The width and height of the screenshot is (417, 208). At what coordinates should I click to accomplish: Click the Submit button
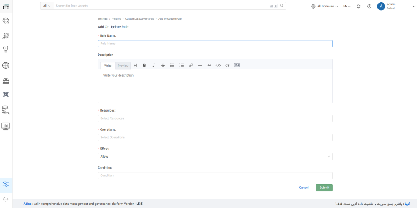click(324, 188)
